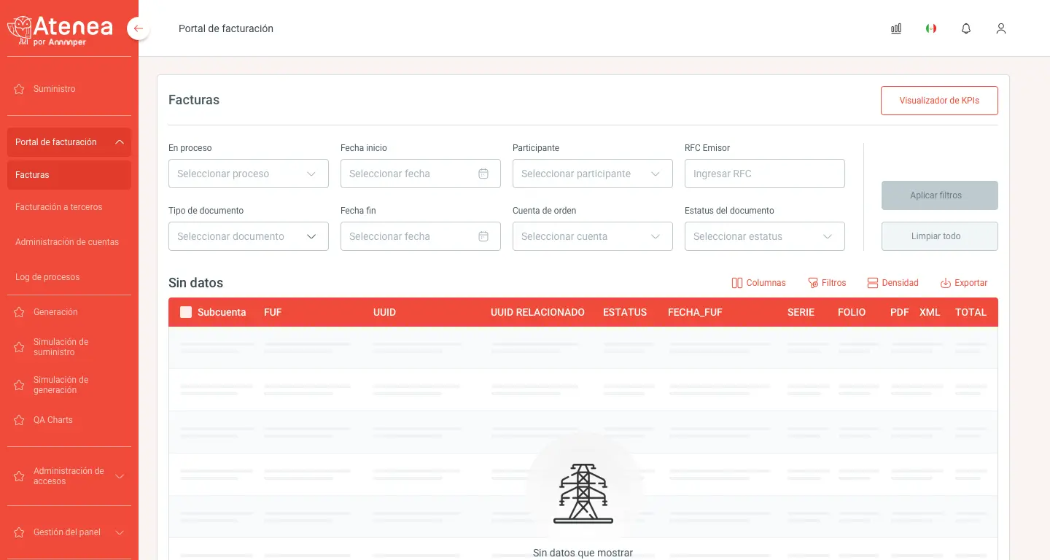Open the notifications bell
The image size is (1050, 560).
pyautogui.click(x=966, y=28)
